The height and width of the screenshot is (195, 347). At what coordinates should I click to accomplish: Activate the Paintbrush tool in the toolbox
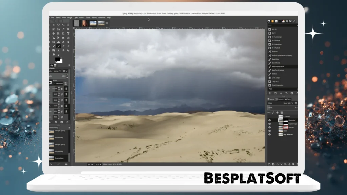[x=58, y=46]
